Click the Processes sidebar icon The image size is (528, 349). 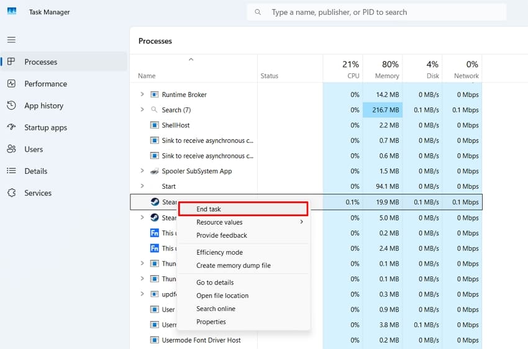[x=11, y=61]
